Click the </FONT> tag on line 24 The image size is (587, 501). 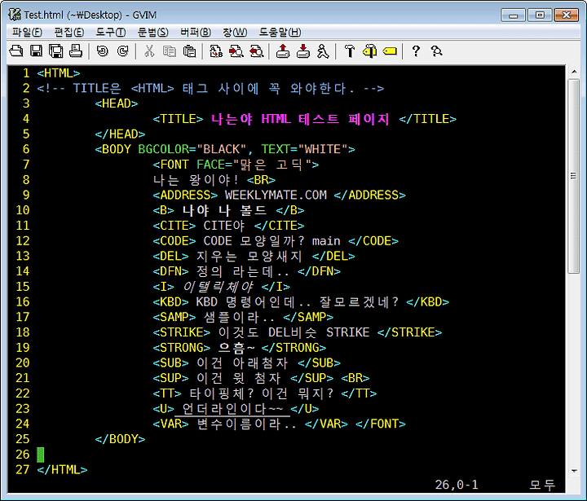point(381,424)
